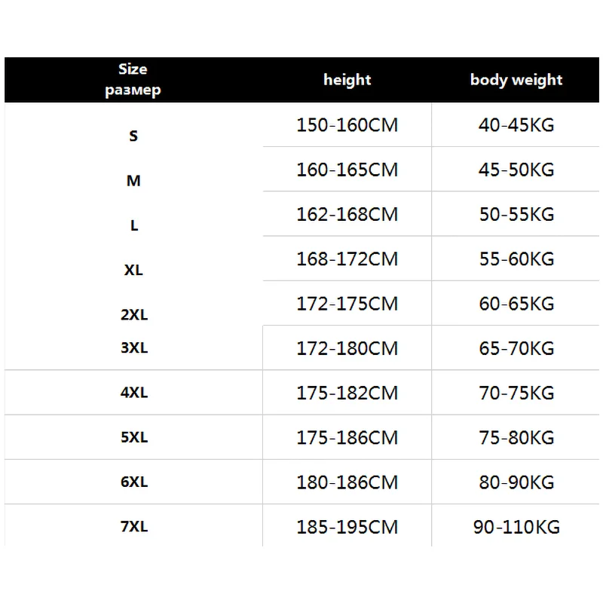This screenshot has width=603, height=603.
Task: Select the 6XL size label
Action: [134, 482]
